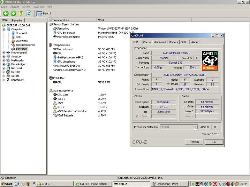
Task: Click the green Forward arrow in EVEREST toolbar
Action: click(13, 14)
